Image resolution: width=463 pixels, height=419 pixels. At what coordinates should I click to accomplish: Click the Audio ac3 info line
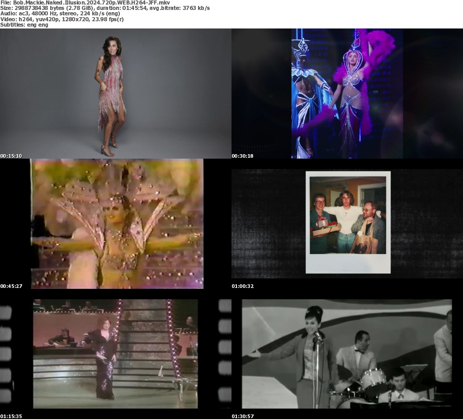(60, 14)
